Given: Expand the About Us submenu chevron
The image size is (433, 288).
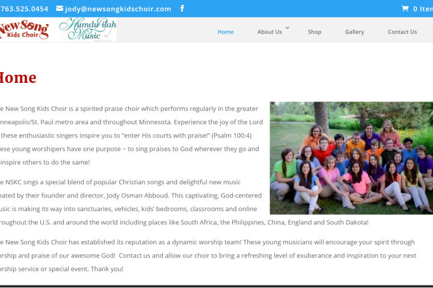Looking at the screenshot, I should click(287, 28).
